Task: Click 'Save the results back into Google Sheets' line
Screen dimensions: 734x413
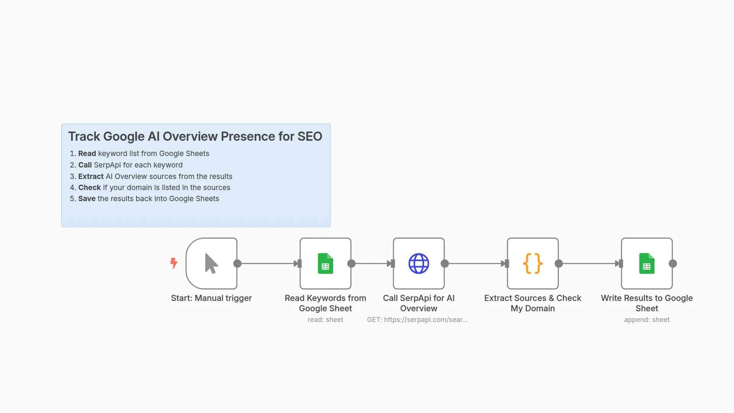Action: [149, 198]
